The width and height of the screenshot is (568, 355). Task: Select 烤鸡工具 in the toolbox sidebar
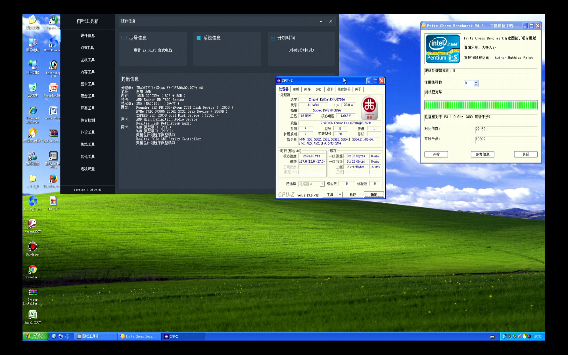coord(87,145)
